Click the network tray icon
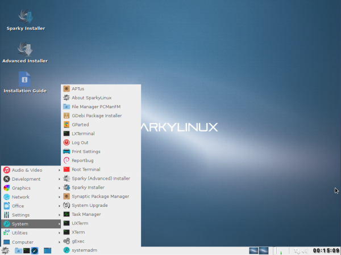Screen dimensions: 341x255 pos(297,251)
